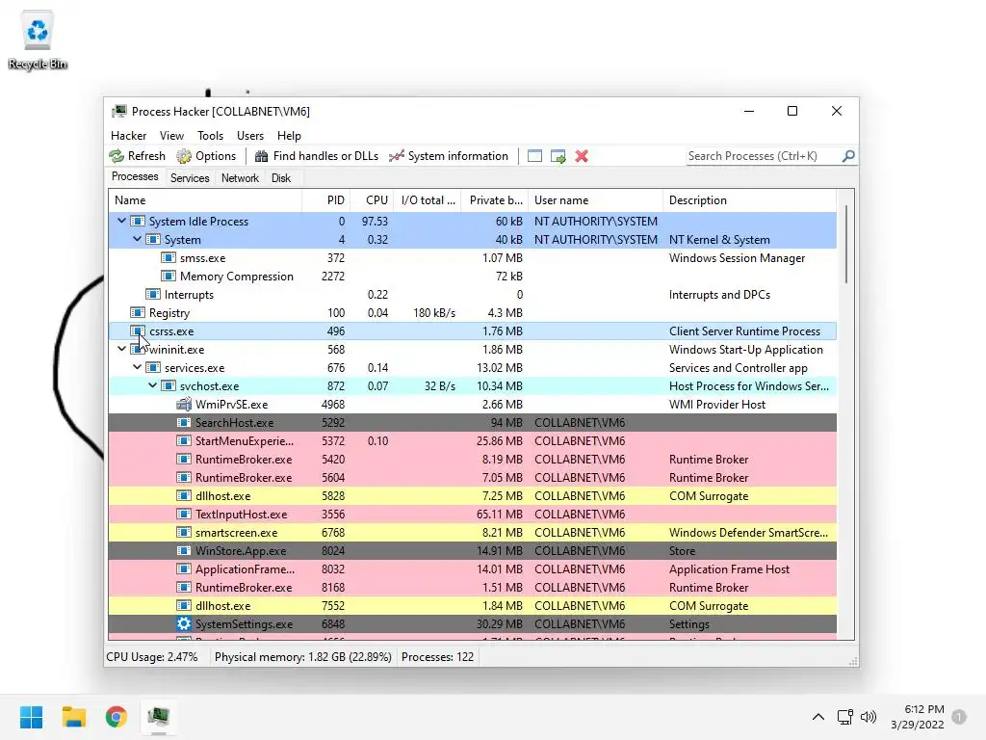This screenshot has width=986, height=740.
Task: Click the Interrupts row icon
Action: (153, 294)
